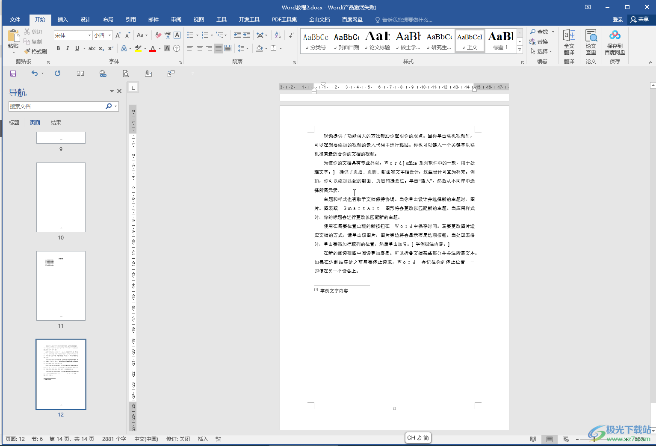This screenshot has height=446, width=656.
Task: Toggle justify alignment
Action: pos(219,48)
